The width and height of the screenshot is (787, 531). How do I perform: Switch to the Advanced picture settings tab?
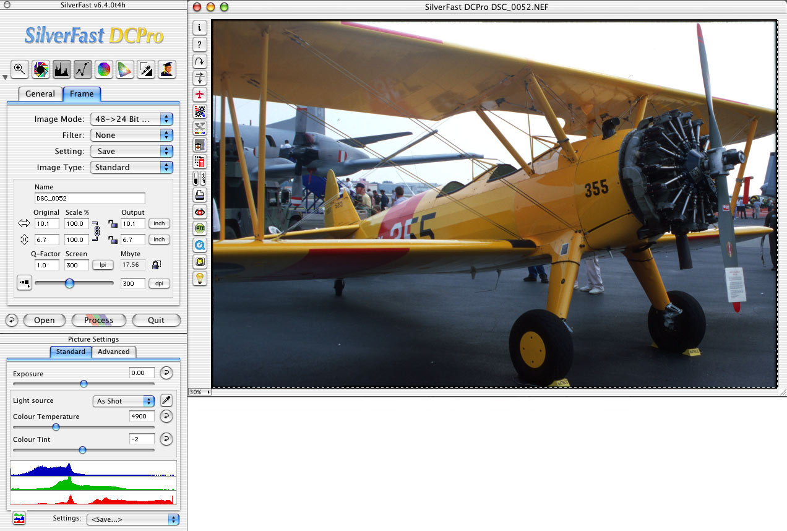tap(114, 352)
